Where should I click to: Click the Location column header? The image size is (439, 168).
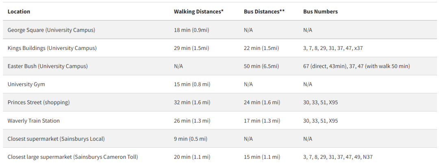(x=19, y=11)
